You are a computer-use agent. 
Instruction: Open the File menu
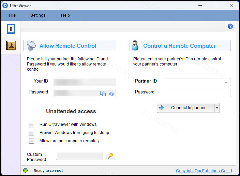12,15
